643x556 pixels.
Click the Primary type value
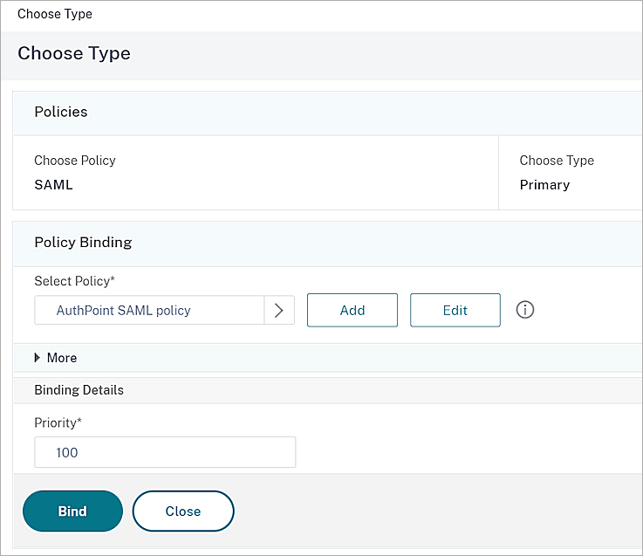pos(544,185)
